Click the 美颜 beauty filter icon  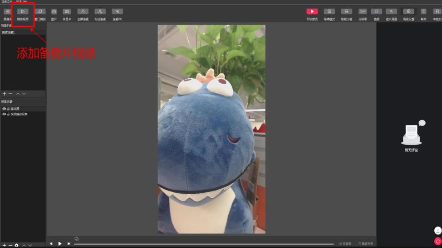pyautogui.click(x=376, y=11)
